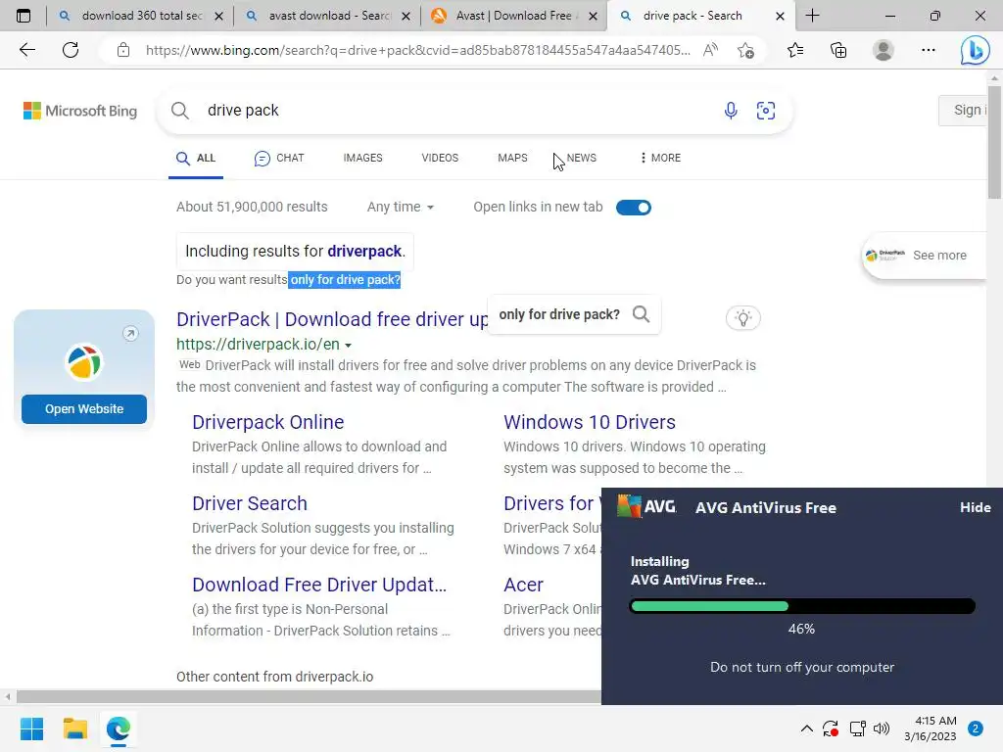
Task: Select the ALL results tab
Action: coord(196,158)
